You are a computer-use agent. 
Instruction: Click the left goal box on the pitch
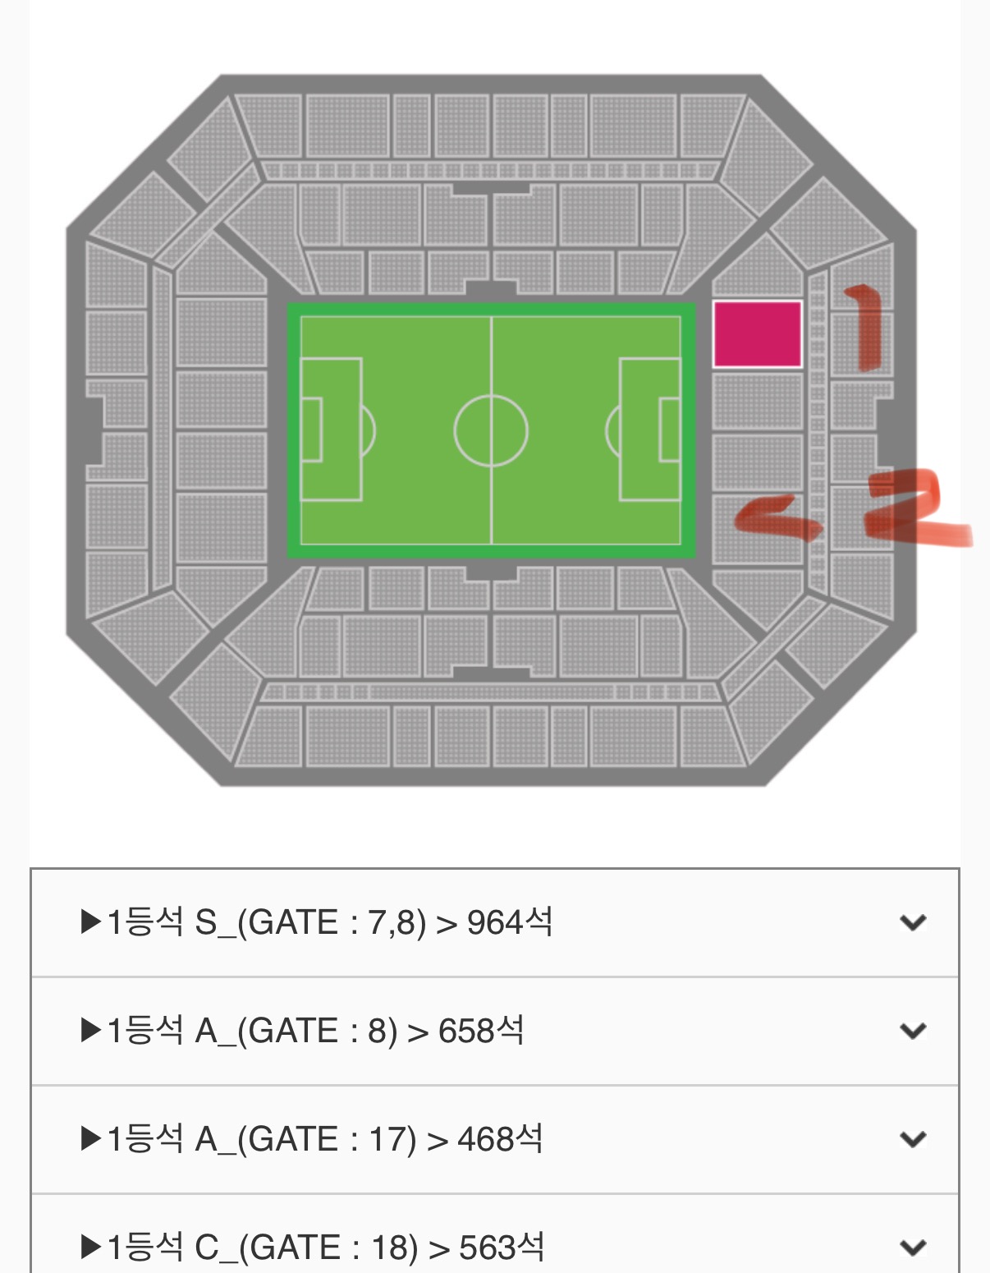click(312, 430)
